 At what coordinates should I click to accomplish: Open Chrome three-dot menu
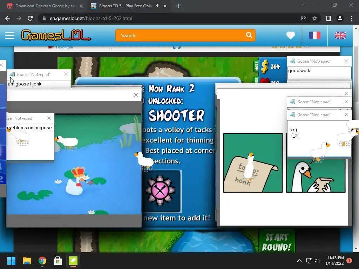(x=351, y=18)
